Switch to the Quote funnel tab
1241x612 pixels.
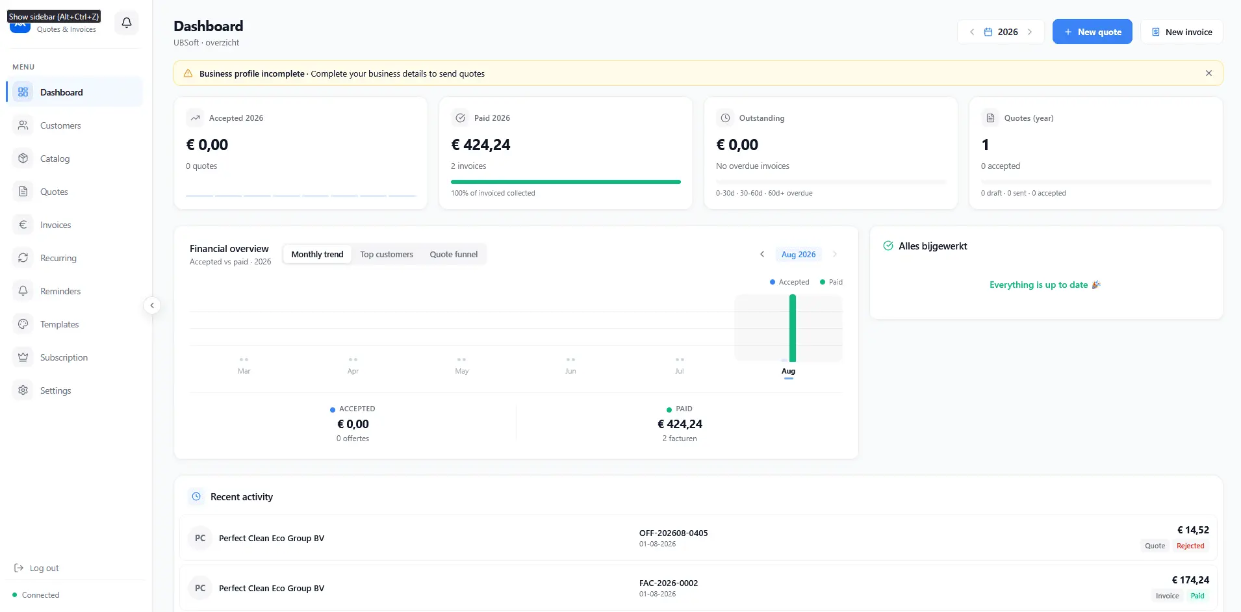point(454,254)
